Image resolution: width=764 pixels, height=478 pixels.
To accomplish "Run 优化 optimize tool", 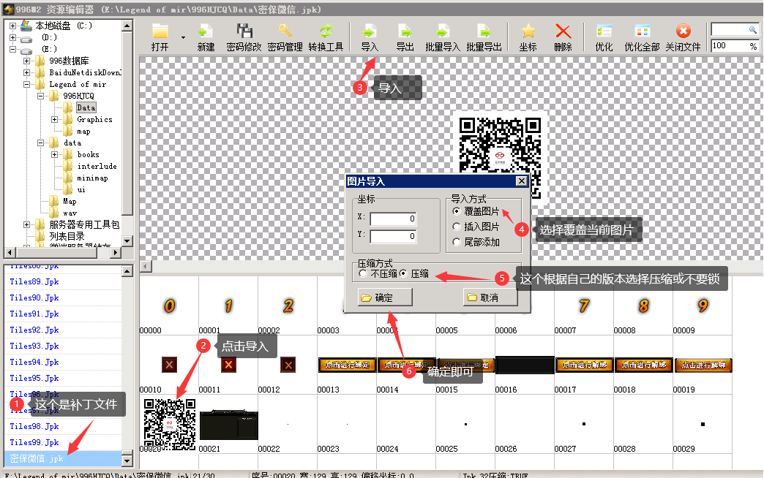I will [x=604, y=38].
